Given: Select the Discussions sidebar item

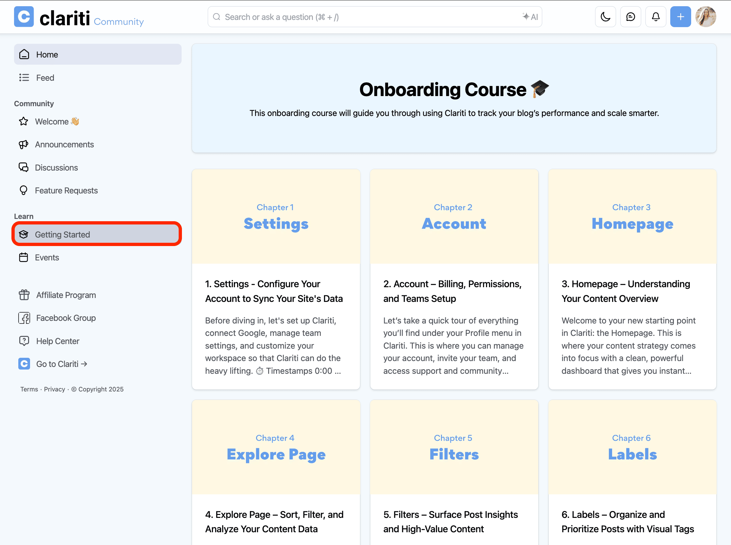Looking at the screenshot, I should click(57, 167).
